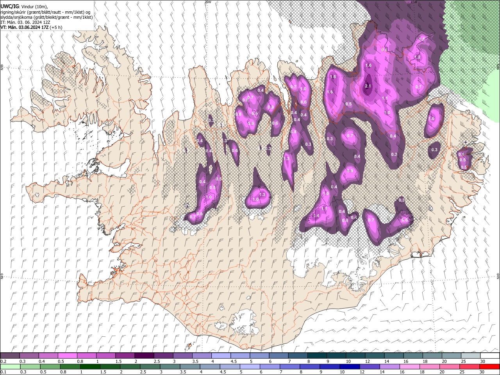This screenshot has width=500, height=375.
Task: Select rain scale swatch between 0.8 and 1
Action: pos(70,366)
